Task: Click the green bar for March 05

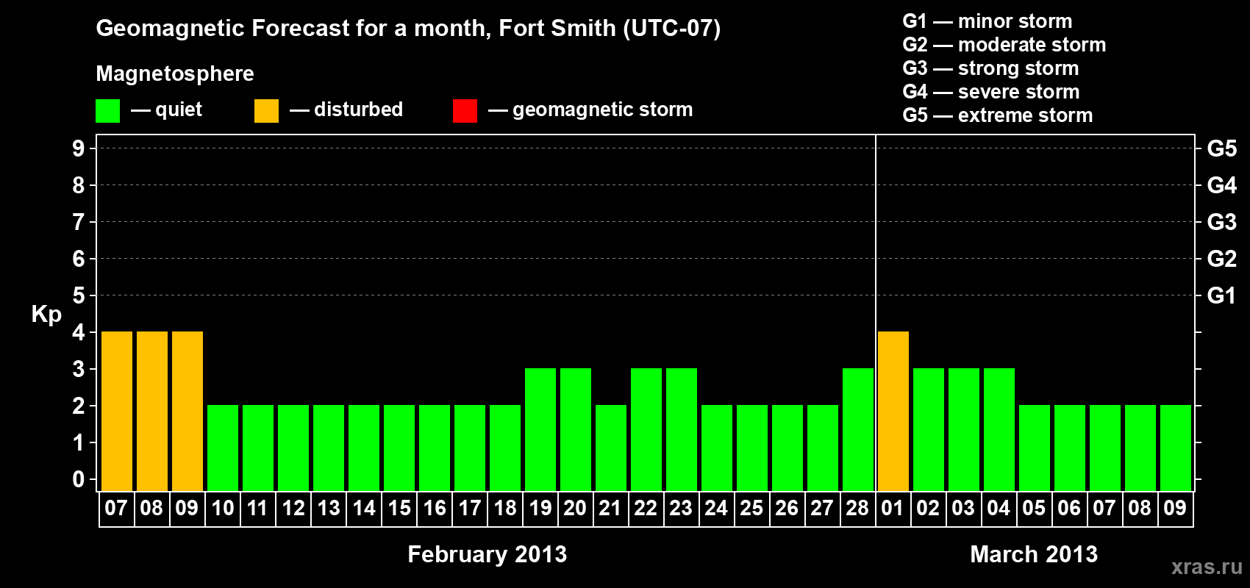Action: [x=1035, y=448]
